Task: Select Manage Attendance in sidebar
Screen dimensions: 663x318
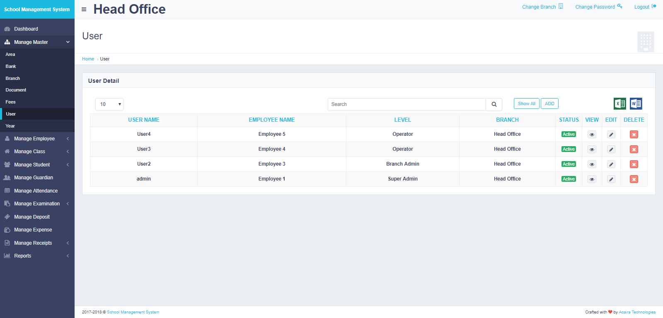Action: 36,191
